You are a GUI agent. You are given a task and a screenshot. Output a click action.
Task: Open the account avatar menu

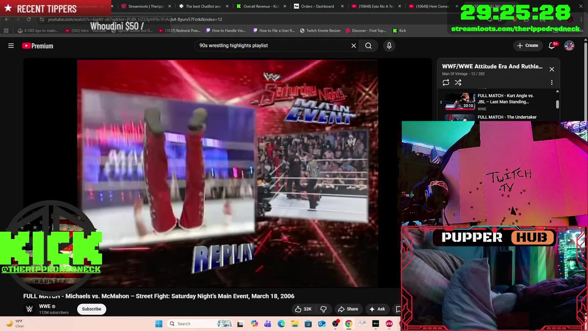coord(569,46)
